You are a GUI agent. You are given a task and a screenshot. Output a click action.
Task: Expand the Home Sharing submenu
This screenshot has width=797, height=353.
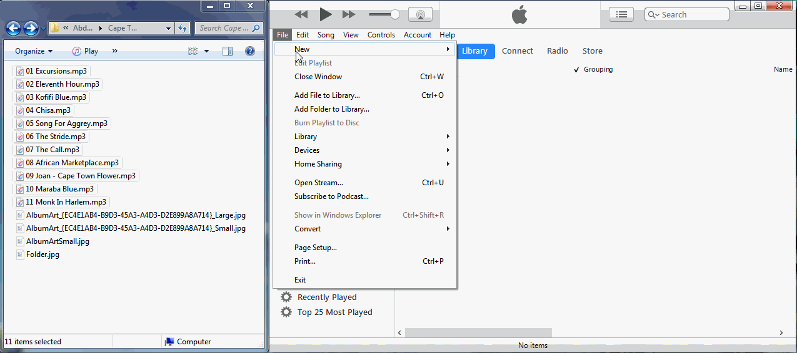(x=365, y=164)
